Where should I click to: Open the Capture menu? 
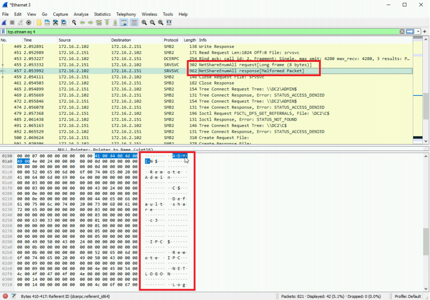click(x=60, y=14)
